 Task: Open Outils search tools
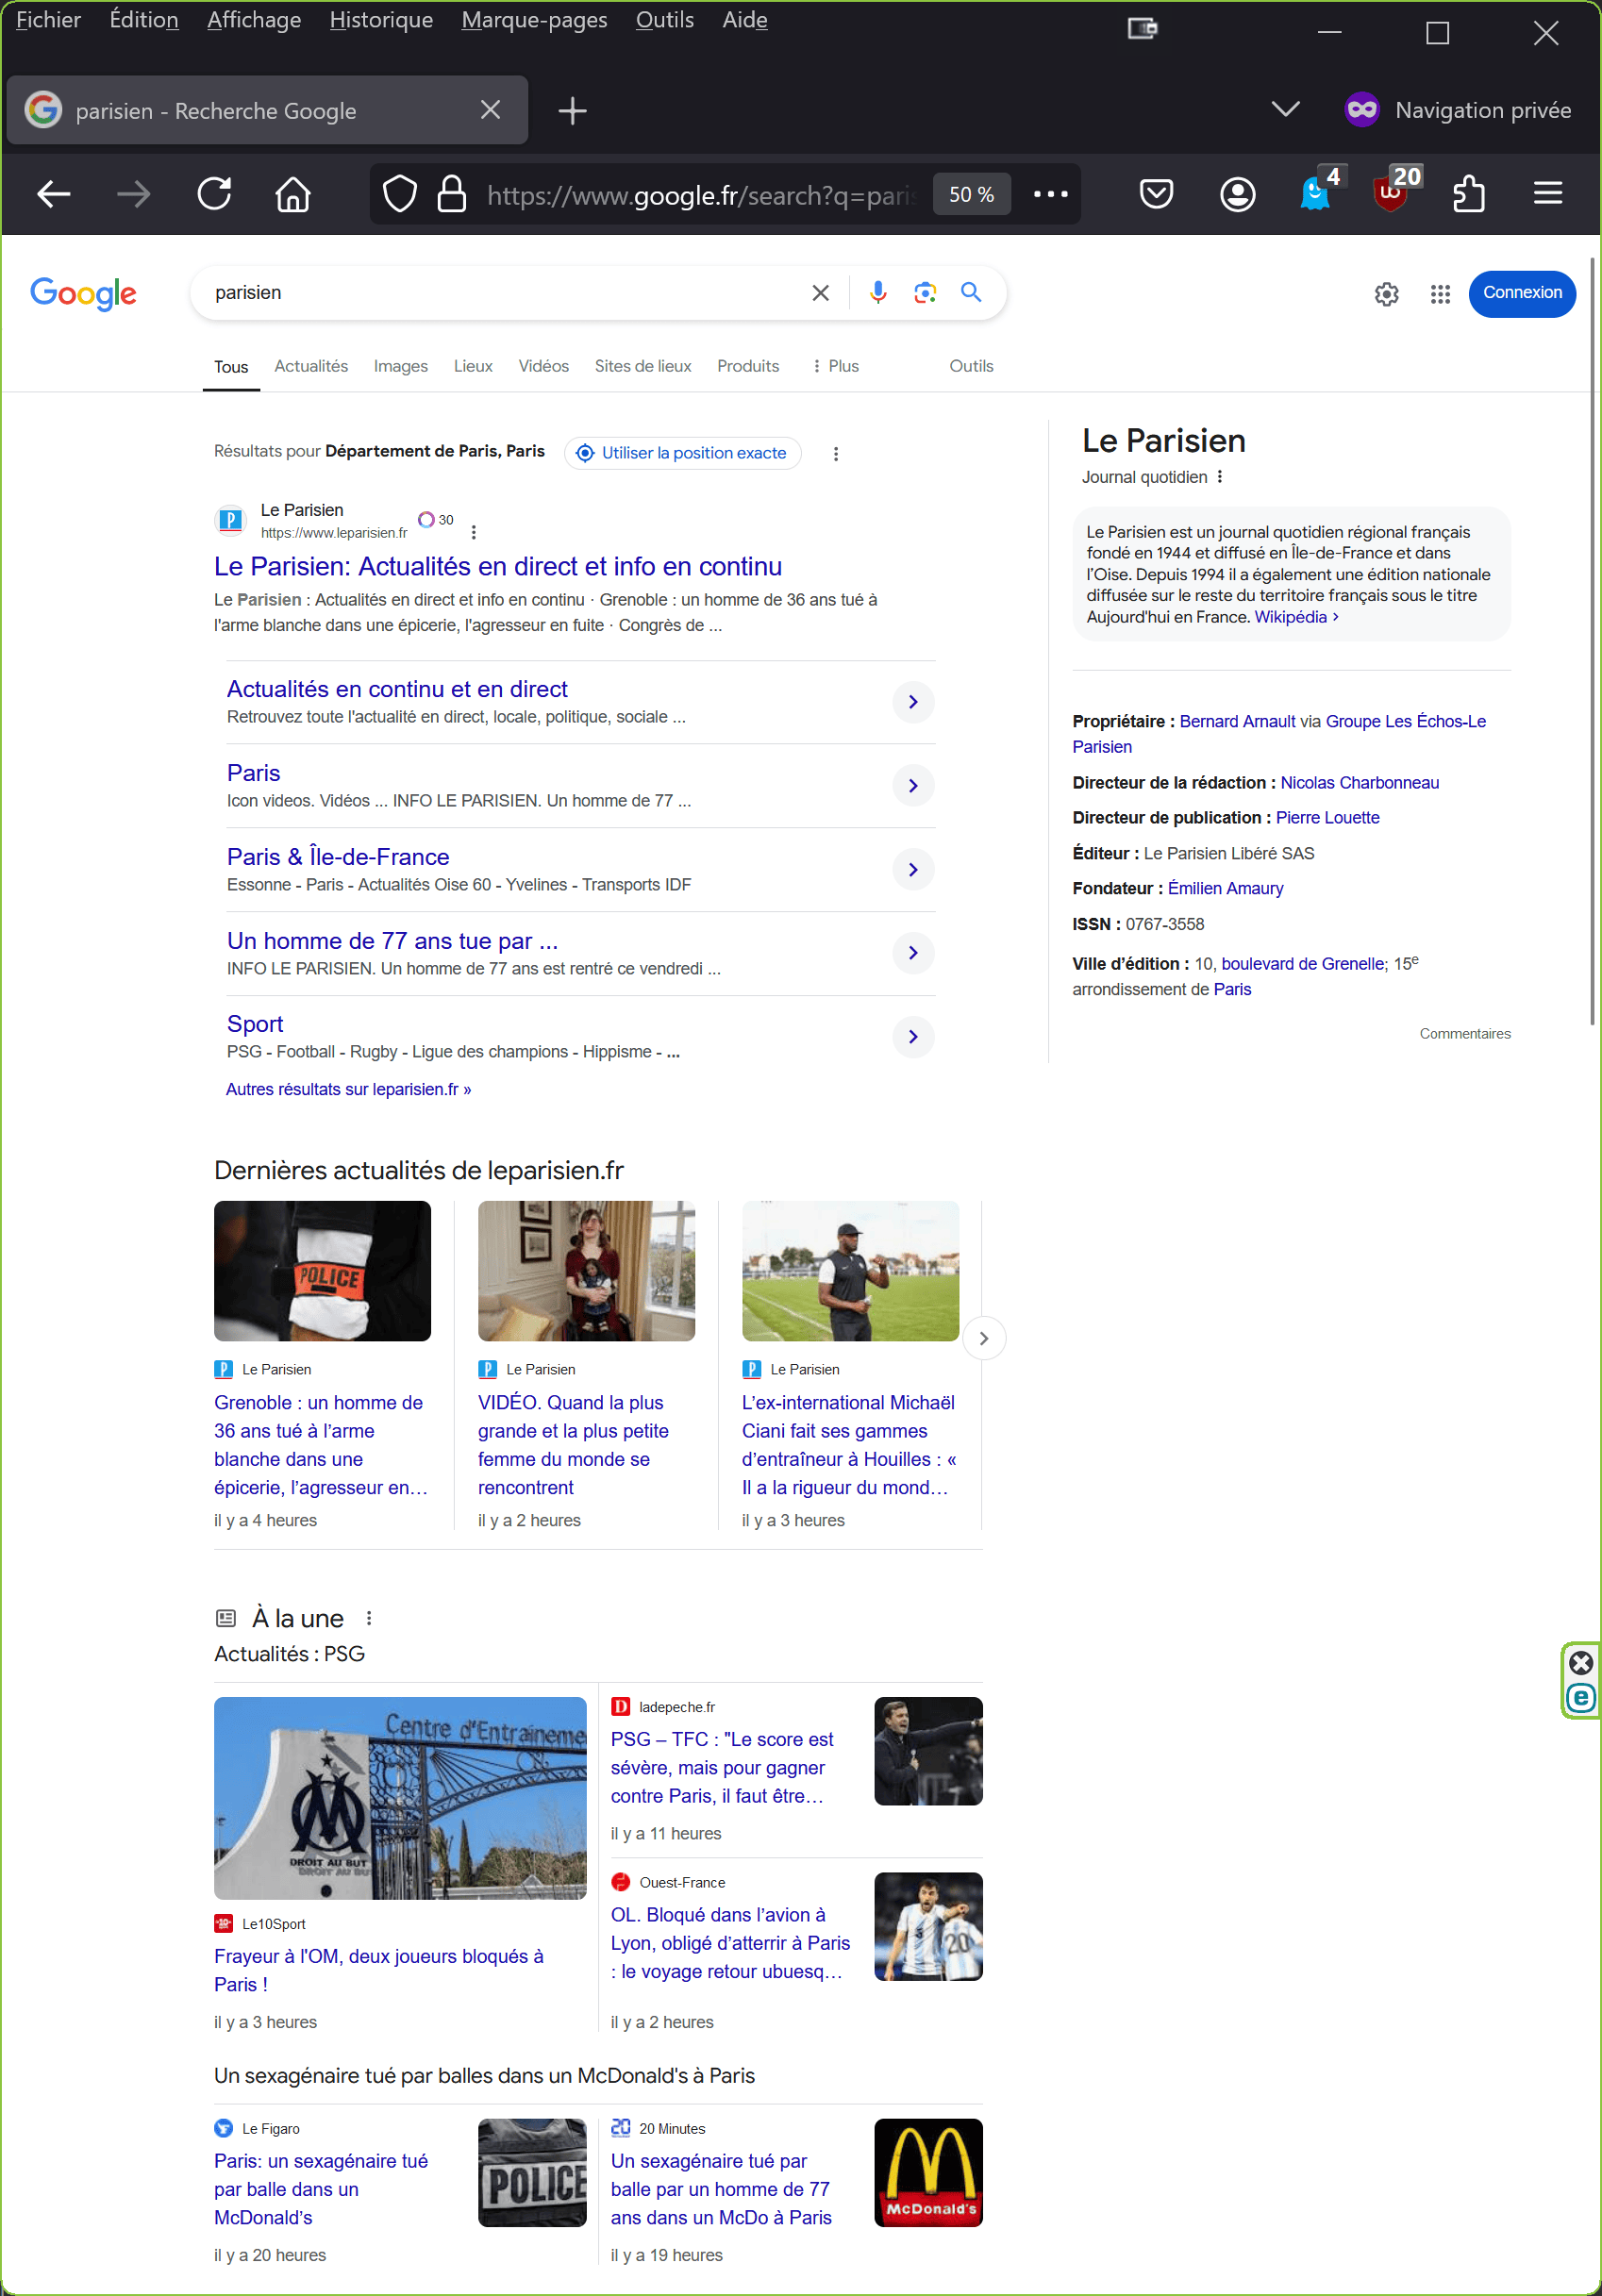coord(971,366)
